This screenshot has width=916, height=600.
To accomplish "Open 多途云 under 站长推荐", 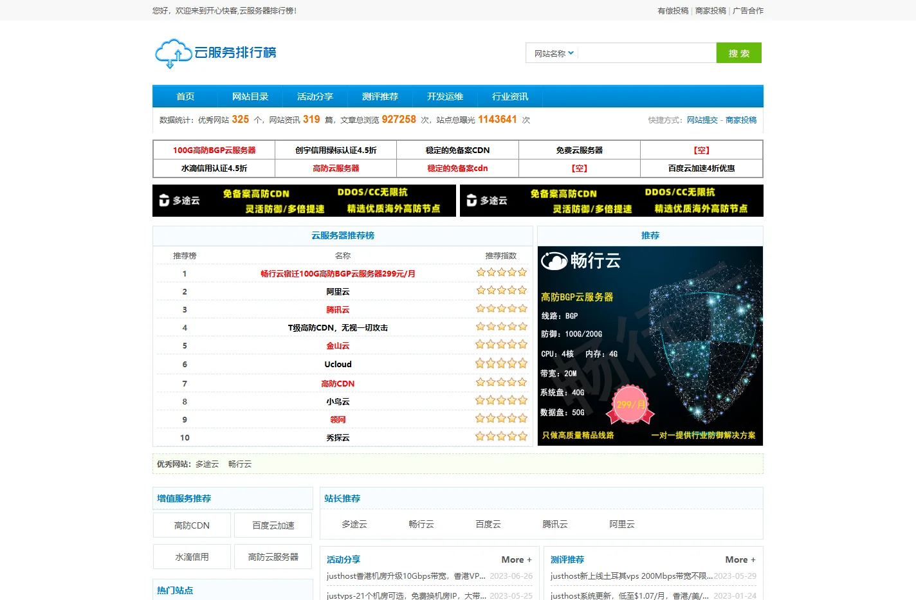I will pyautogui.click(x=354, y=524).
